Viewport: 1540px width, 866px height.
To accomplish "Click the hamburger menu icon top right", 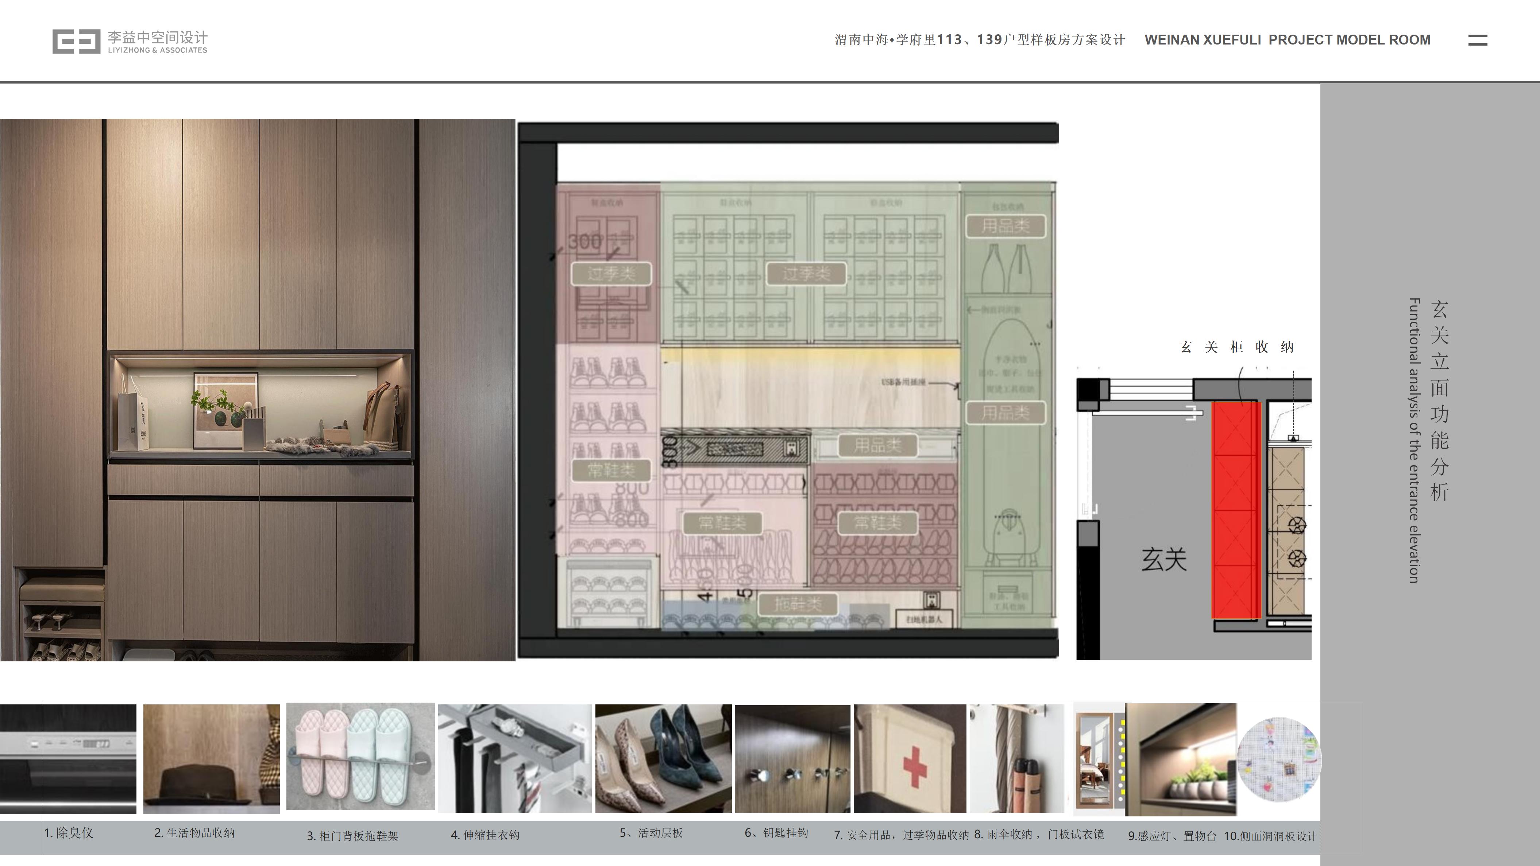I will [1477, 40].
